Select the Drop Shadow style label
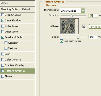The width and height of the screenshot is (101, 96). (13, 15)
